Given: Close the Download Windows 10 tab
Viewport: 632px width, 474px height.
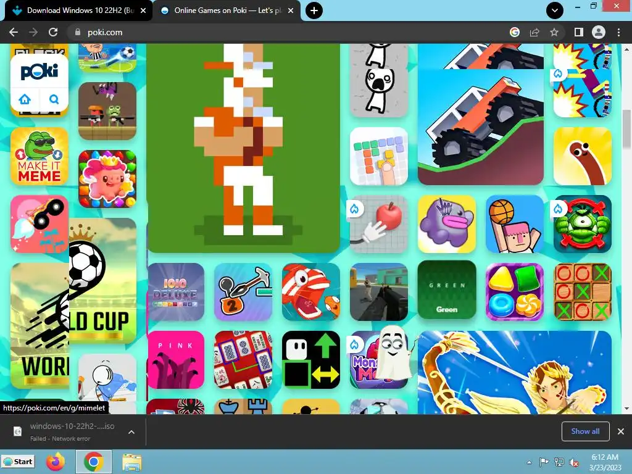Looking at the screenshot, I should 143,10.
